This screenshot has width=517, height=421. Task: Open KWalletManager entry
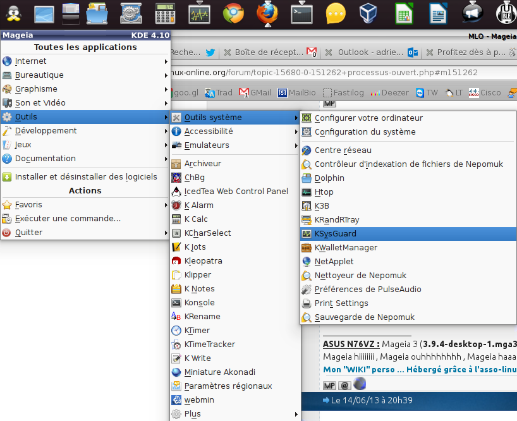tap(408, 248)
